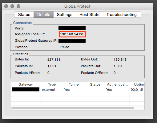Click the red close window button
This screenshot has width=157, height=123.
(x=6, y=6)
